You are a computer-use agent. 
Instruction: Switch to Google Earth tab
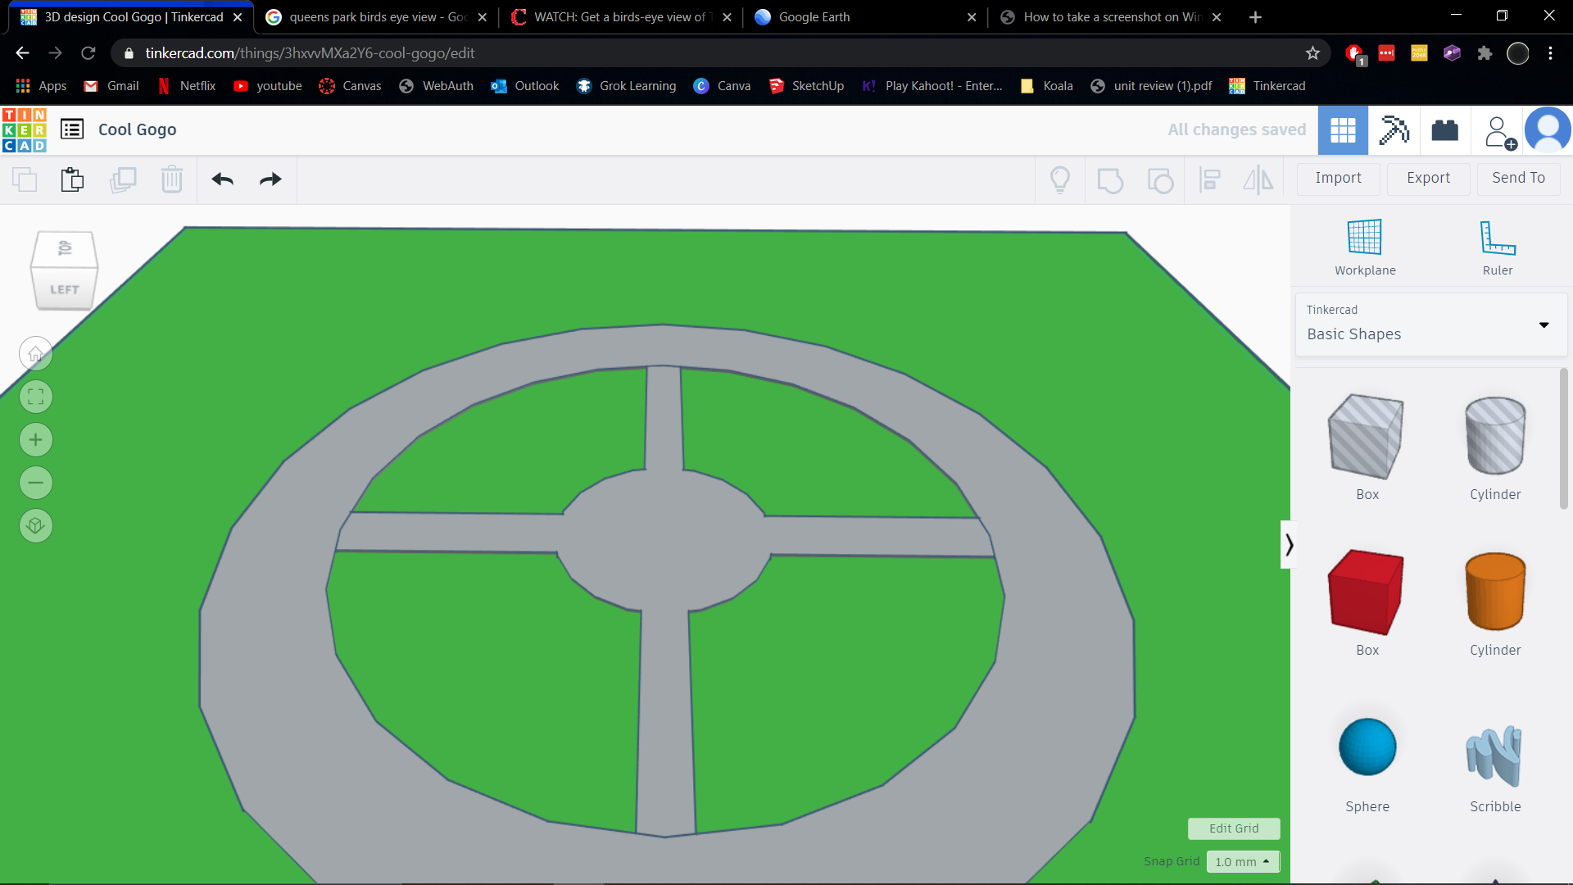[x=865, y=17]
